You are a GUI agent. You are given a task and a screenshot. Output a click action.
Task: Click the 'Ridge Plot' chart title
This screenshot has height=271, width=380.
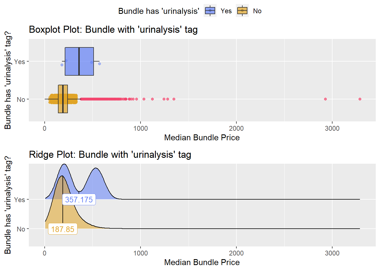(x=110, y=154)
